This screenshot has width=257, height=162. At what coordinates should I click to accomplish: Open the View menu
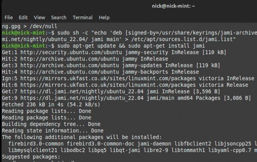pyautogui.click(x=40, y=17)
